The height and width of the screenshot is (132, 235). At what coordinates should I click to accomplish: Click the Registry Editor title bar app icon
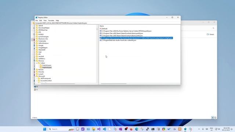click(36, 18)
